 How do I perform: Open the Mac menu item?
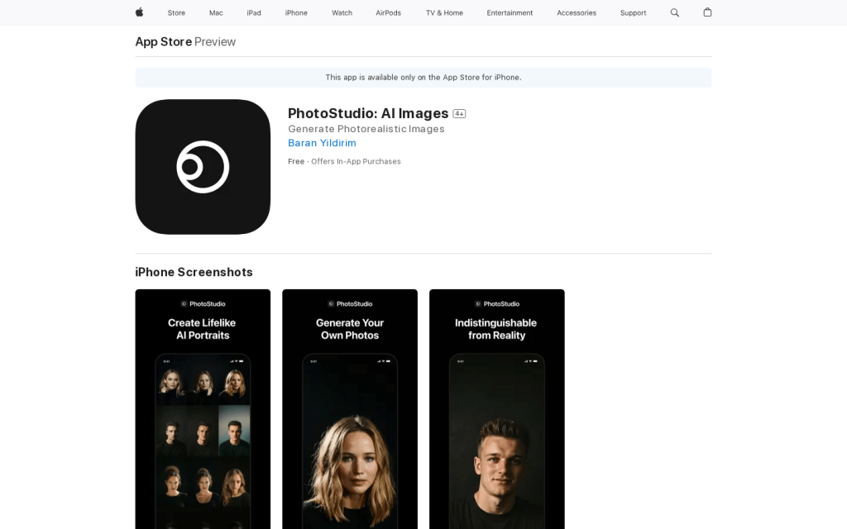click(216, 12)
